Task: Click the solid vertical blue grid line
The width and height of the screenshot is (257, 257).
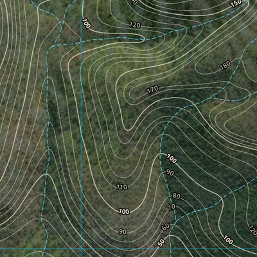Action: (81, 128)
